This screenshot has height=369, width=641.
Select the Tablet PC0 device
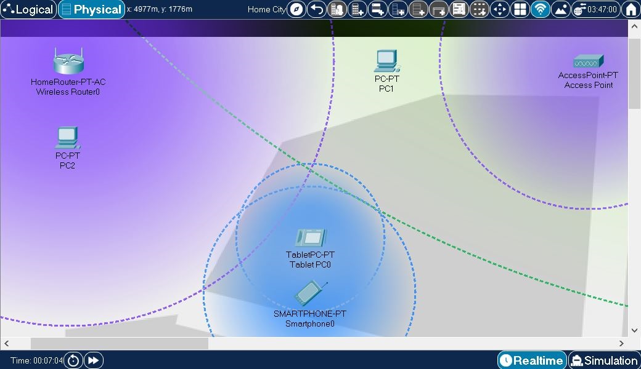click(x=311, y=238)
